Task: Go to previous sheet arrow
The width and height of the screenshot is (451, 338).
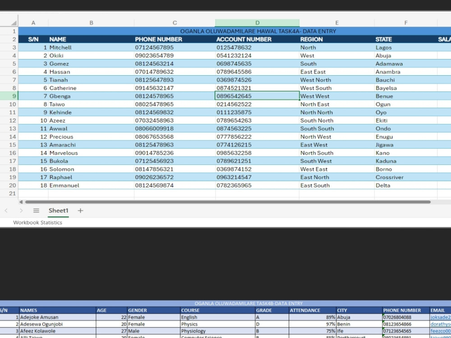Action: coord(6,210)
